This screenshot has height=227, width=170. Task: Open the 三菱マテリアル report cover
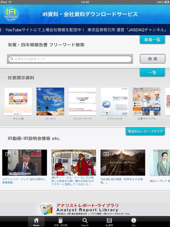[146, 101]
